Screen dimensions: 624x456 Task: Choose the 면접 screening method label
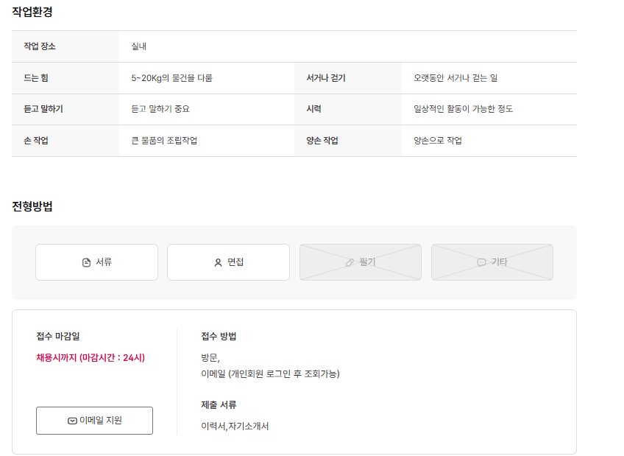coord(235,262)
